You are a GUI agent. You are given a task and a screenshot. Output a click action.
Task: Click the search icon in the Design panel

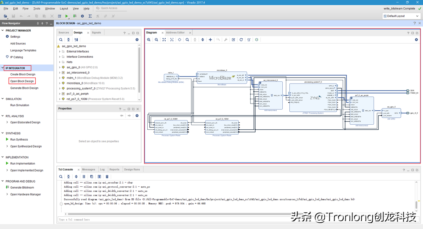coord(61,39)
